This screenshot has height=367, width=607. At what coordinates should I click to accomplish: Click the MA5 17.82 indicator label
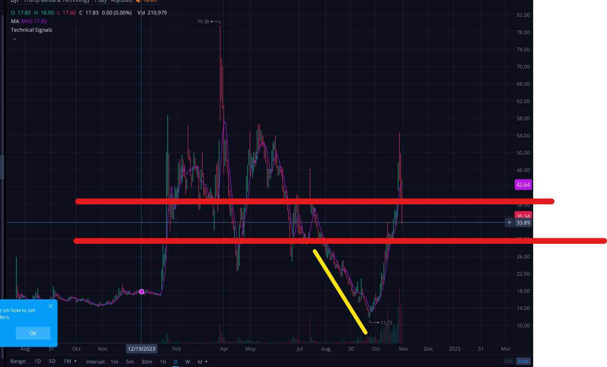point(34,21)
